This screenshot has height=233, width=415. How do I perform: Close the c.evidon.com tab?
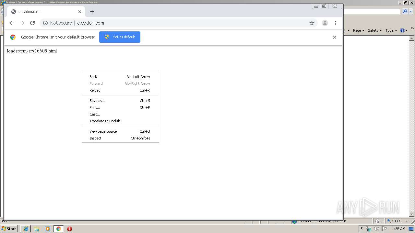click(x=80, y=12)
